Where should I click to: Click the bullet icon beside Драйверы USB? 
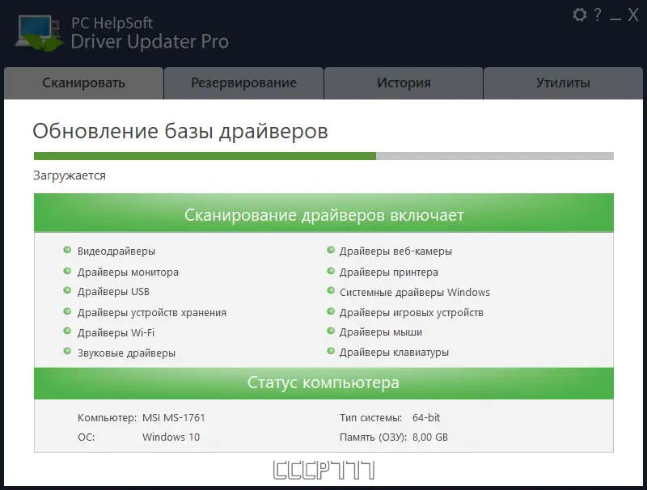68,292
